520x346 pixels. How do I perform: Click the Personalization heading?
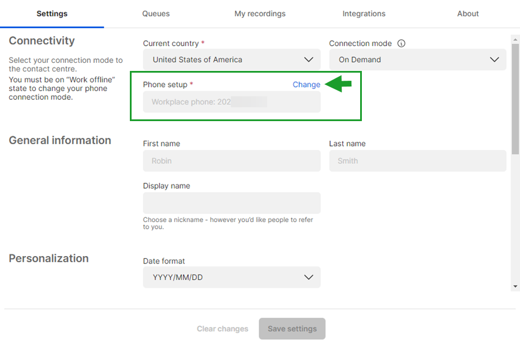pyautogui.click(x=48, y=258)
